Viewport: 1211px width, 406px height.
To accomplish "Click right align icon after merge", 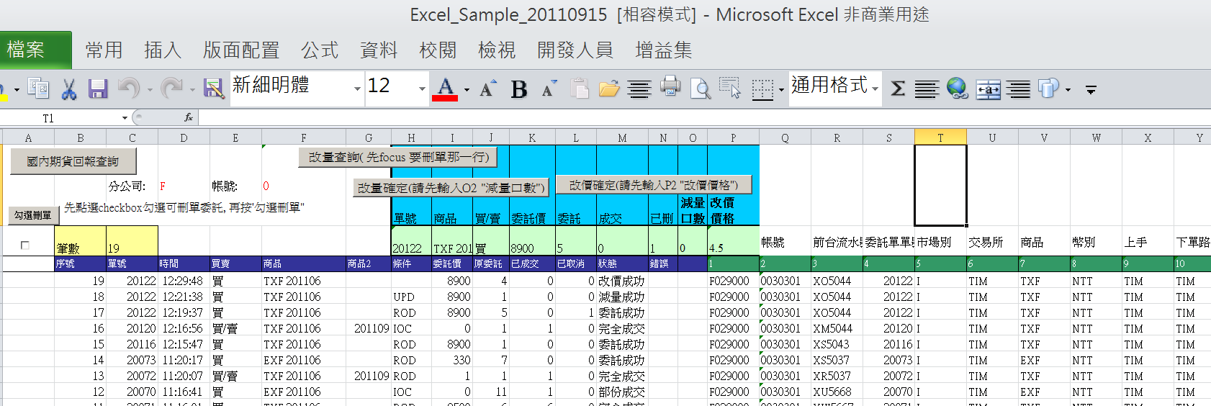I will click(1018, 89).
